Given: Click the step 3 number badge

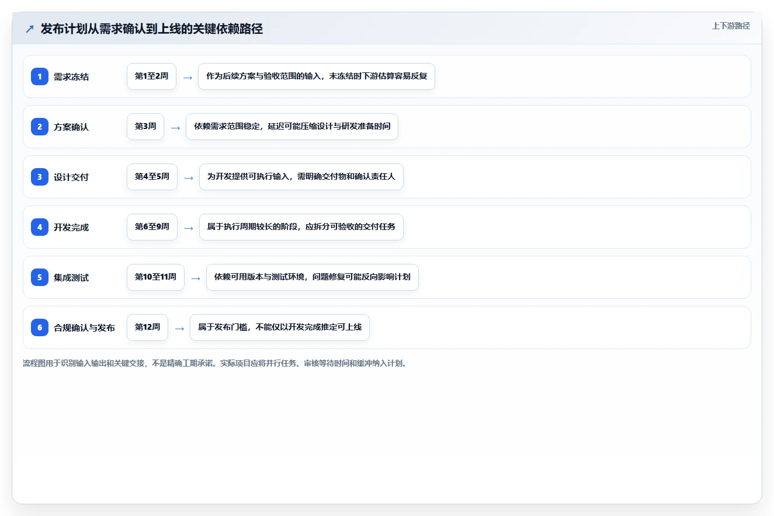Looking at the screenshot, I should coord(40,177).
